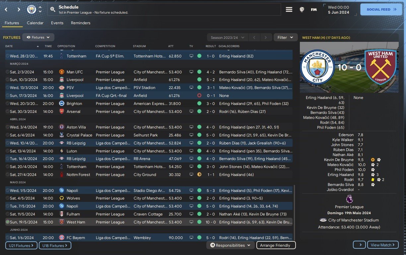This screenshot has height=255, width=406.
Task: Go forward with the right navigation arrow
Action: 19,10
